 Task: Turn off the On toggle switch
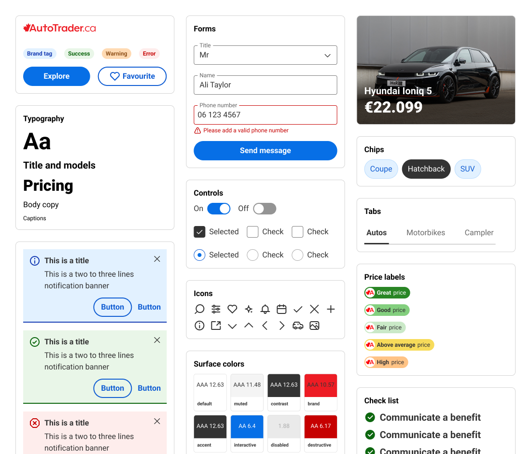pos(219,209)
